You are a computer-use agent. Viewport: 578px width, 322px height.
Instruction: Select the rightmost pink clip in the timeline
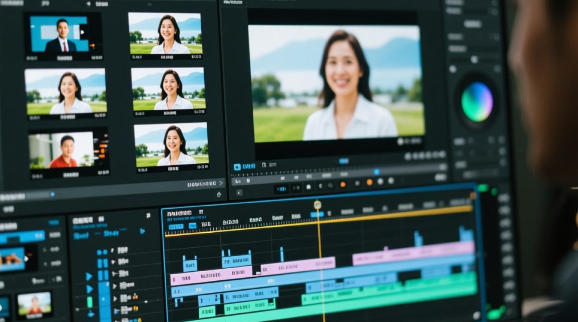pyautogui.click(x=413, y=253)
